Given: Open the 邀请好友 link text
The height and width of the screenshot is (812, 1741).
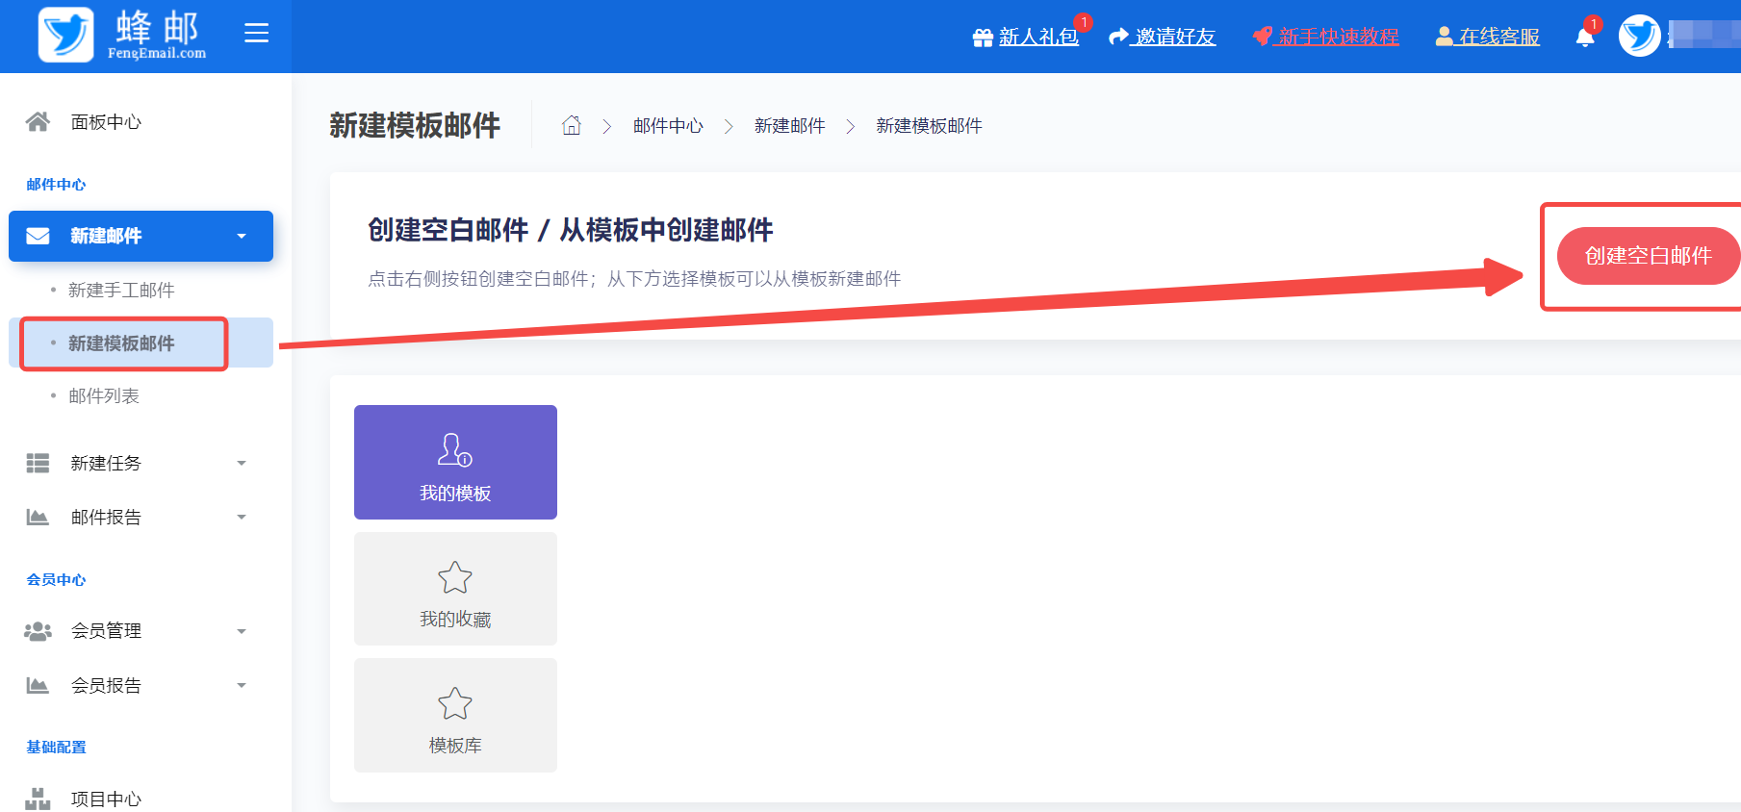Looking at the screenshot, I should coord(1175,37).
